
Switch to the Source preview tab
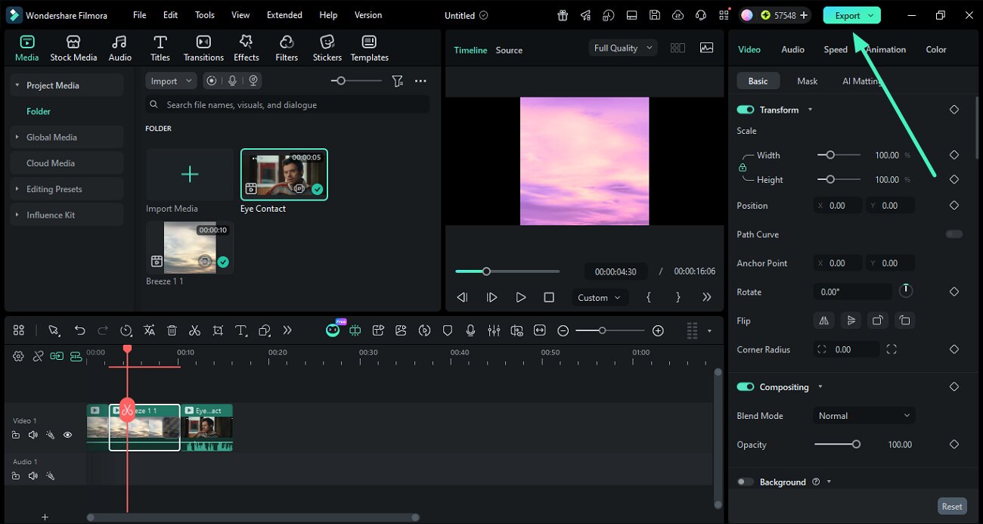[x=509, y=50]
